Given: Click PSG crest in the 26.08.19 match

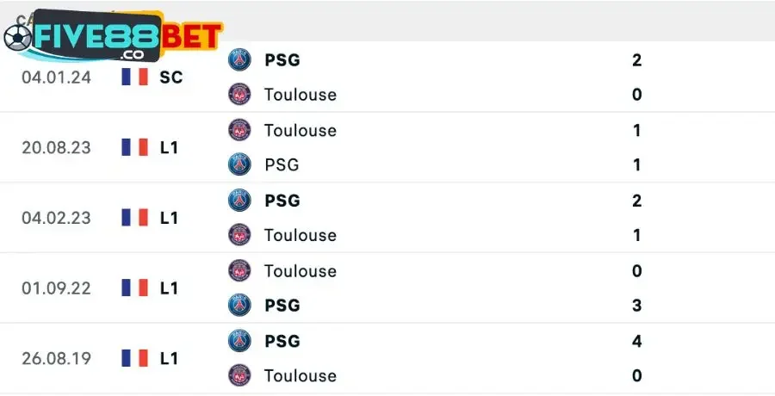Looking at the screenshot, I should pos(239,341).
